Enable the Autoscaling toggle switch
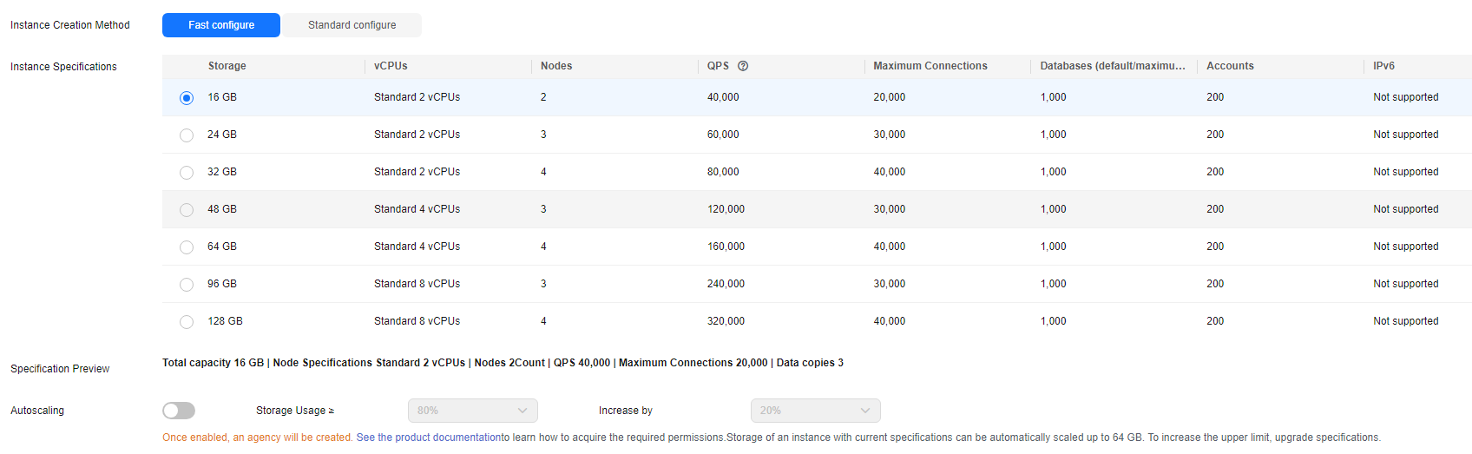 tap(179, 411)
